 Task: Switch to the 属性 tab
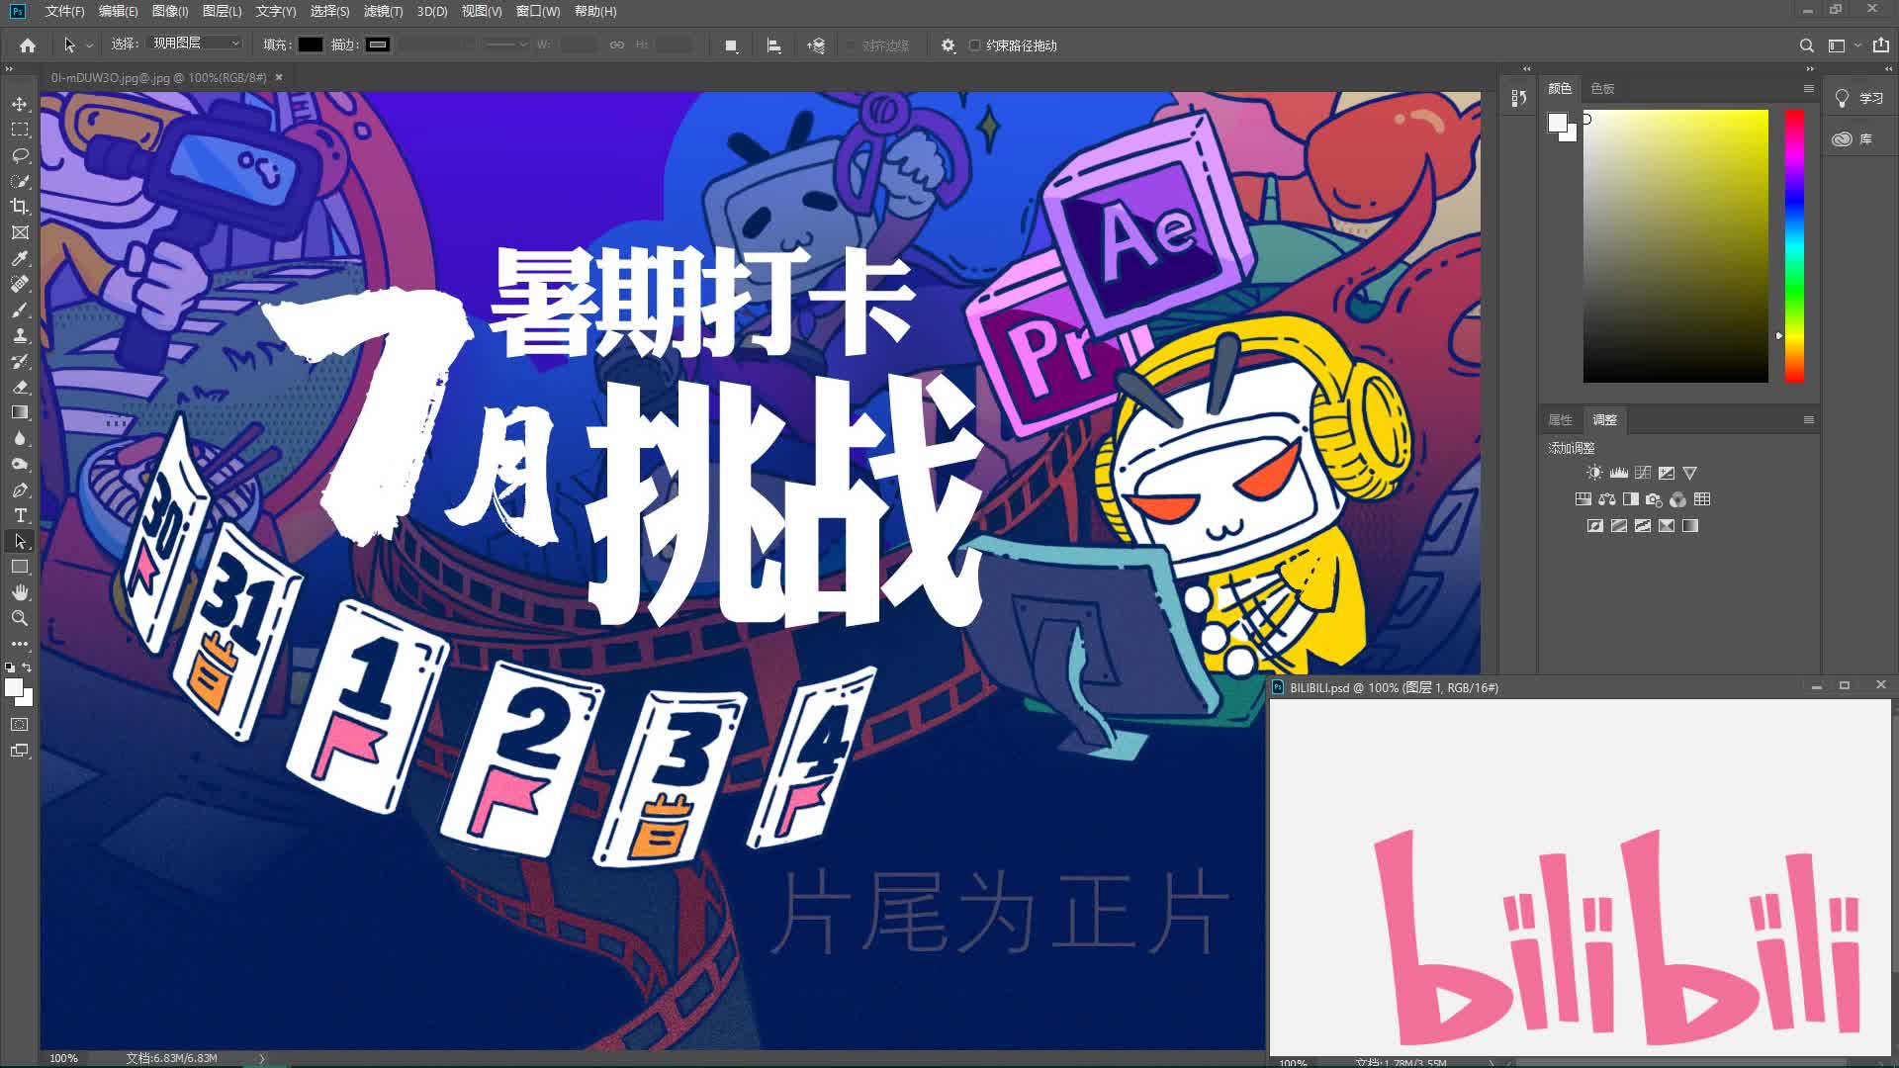coord(1560,419)
